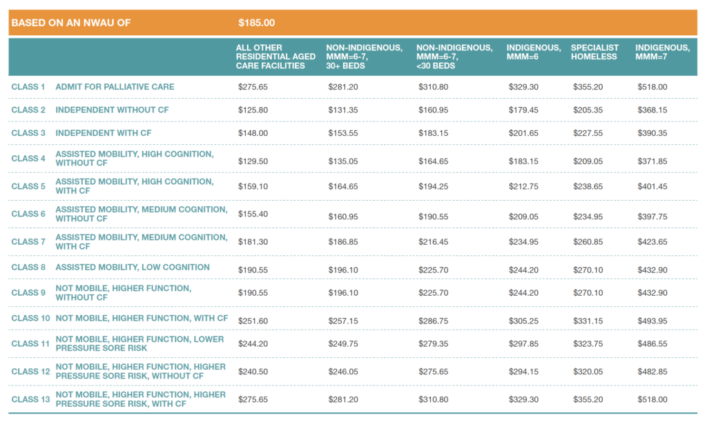Select $225.70 in the Class 8 row
This screenshot has height=422, width=707.
[x=434, y=270]
